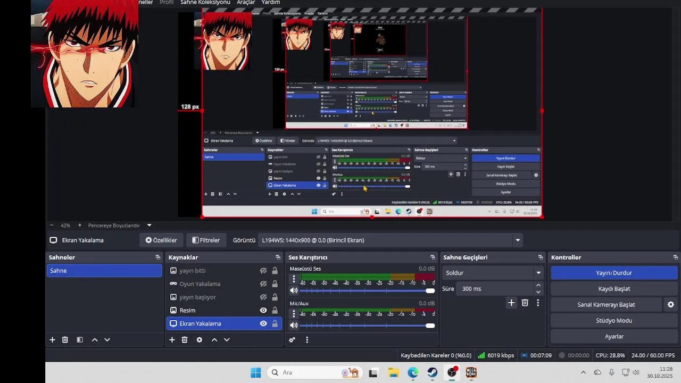Pop out the Sahne Geçişleri dock
681x383 pixels.
[541, 257]
